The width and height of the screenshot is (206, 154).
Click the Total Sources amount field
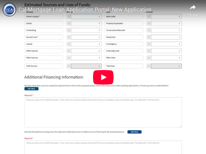tap(86, 66)
